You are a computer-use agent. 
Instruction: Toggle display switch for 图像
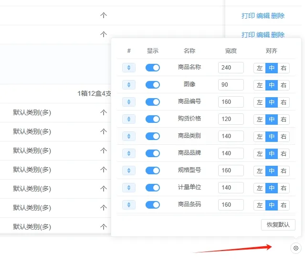[x=153, y=85]
